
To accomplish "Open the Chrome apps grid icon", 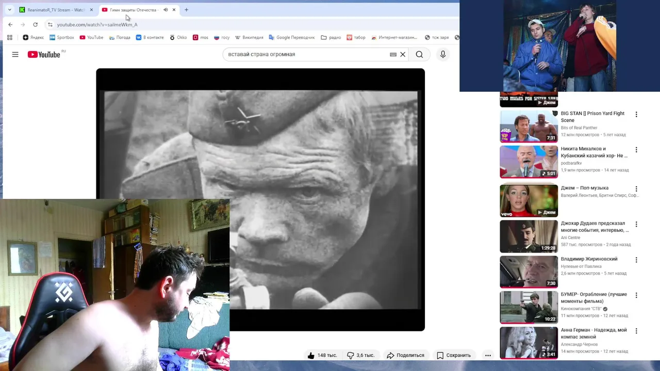I will pyautogui.click(x=9, y=38).
